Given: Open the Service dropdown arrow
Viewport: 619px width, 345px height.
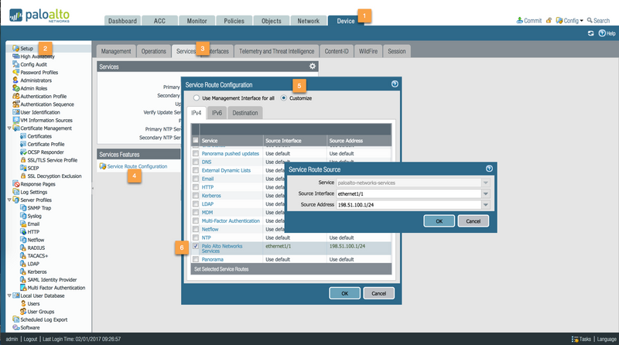Looking at the screenshot, I should 486,183.
